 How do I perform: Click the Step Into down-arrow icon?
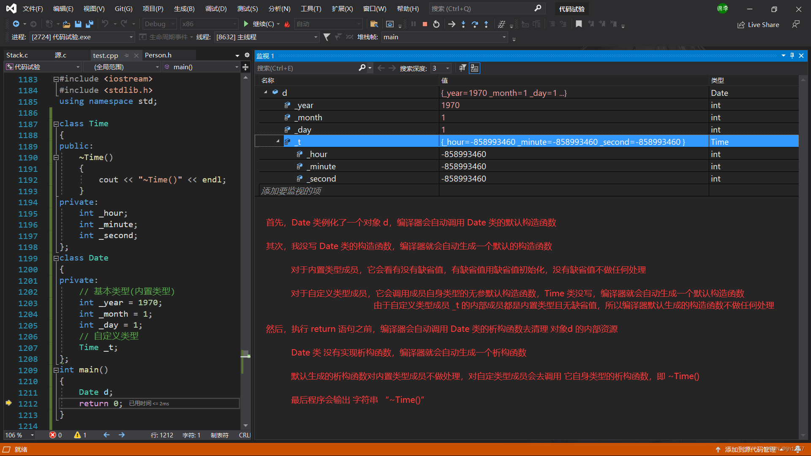[x=463, y=24]
